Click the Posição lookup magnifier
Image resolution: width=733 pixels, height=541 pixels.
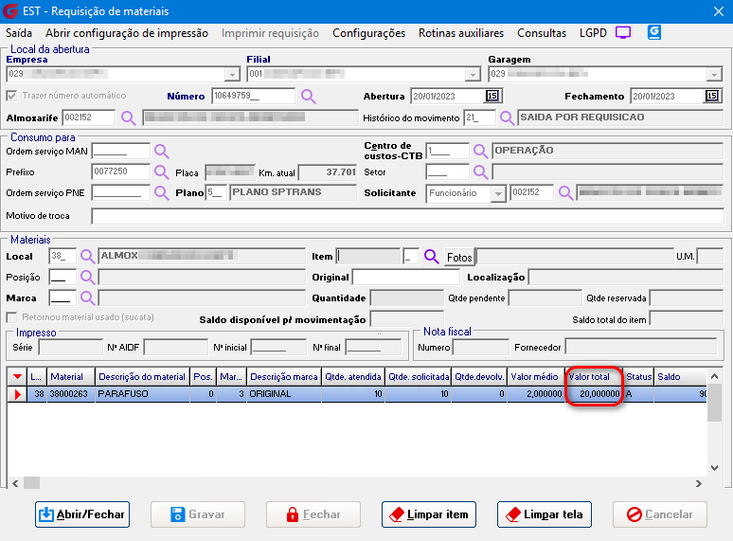click(87, 277)
